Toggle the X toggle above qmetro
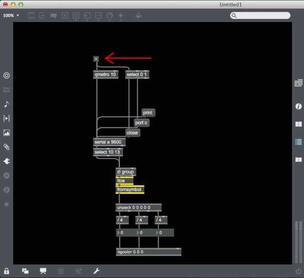This screenshot has height=278, width=304. [x=96, y=59]
